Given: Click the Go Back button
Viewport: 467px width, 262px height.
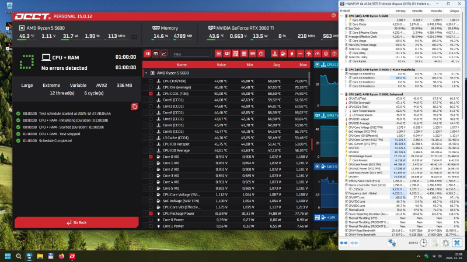Looking at the screenshot, I should tap(76, 222).
